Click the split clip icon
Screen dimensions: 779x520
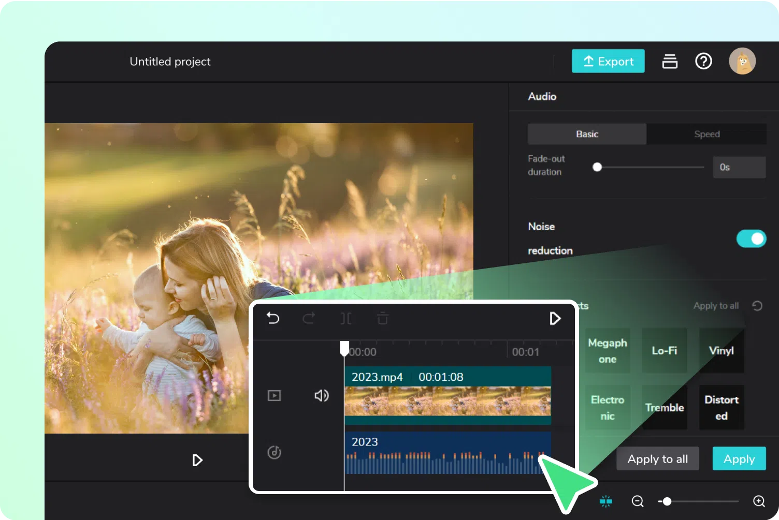coord(346,318)
